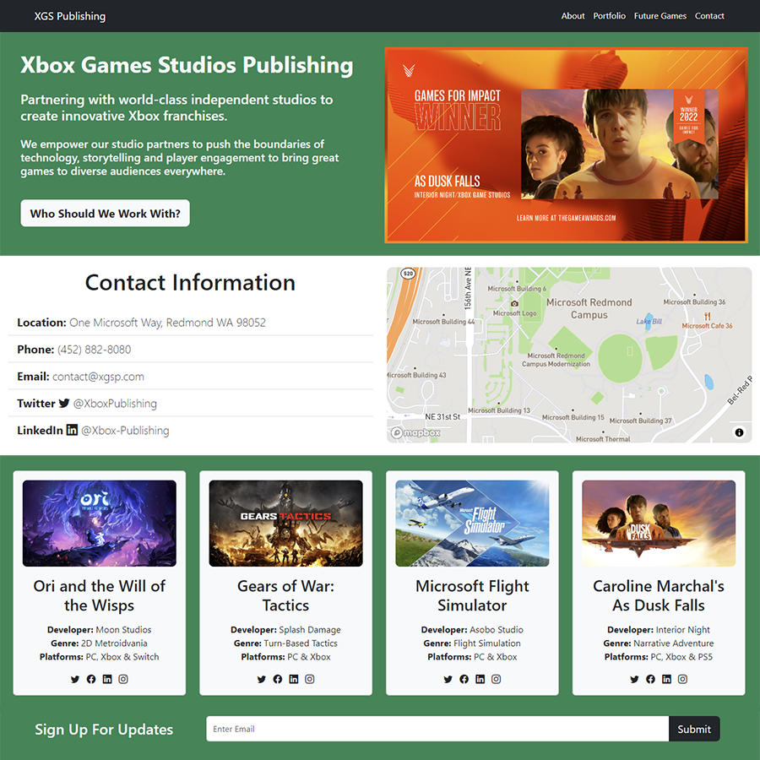The image size is (760, 760).
Task: Visit Instagram for Microsoft Flight Simulator
Action: (x=496, y=679)
